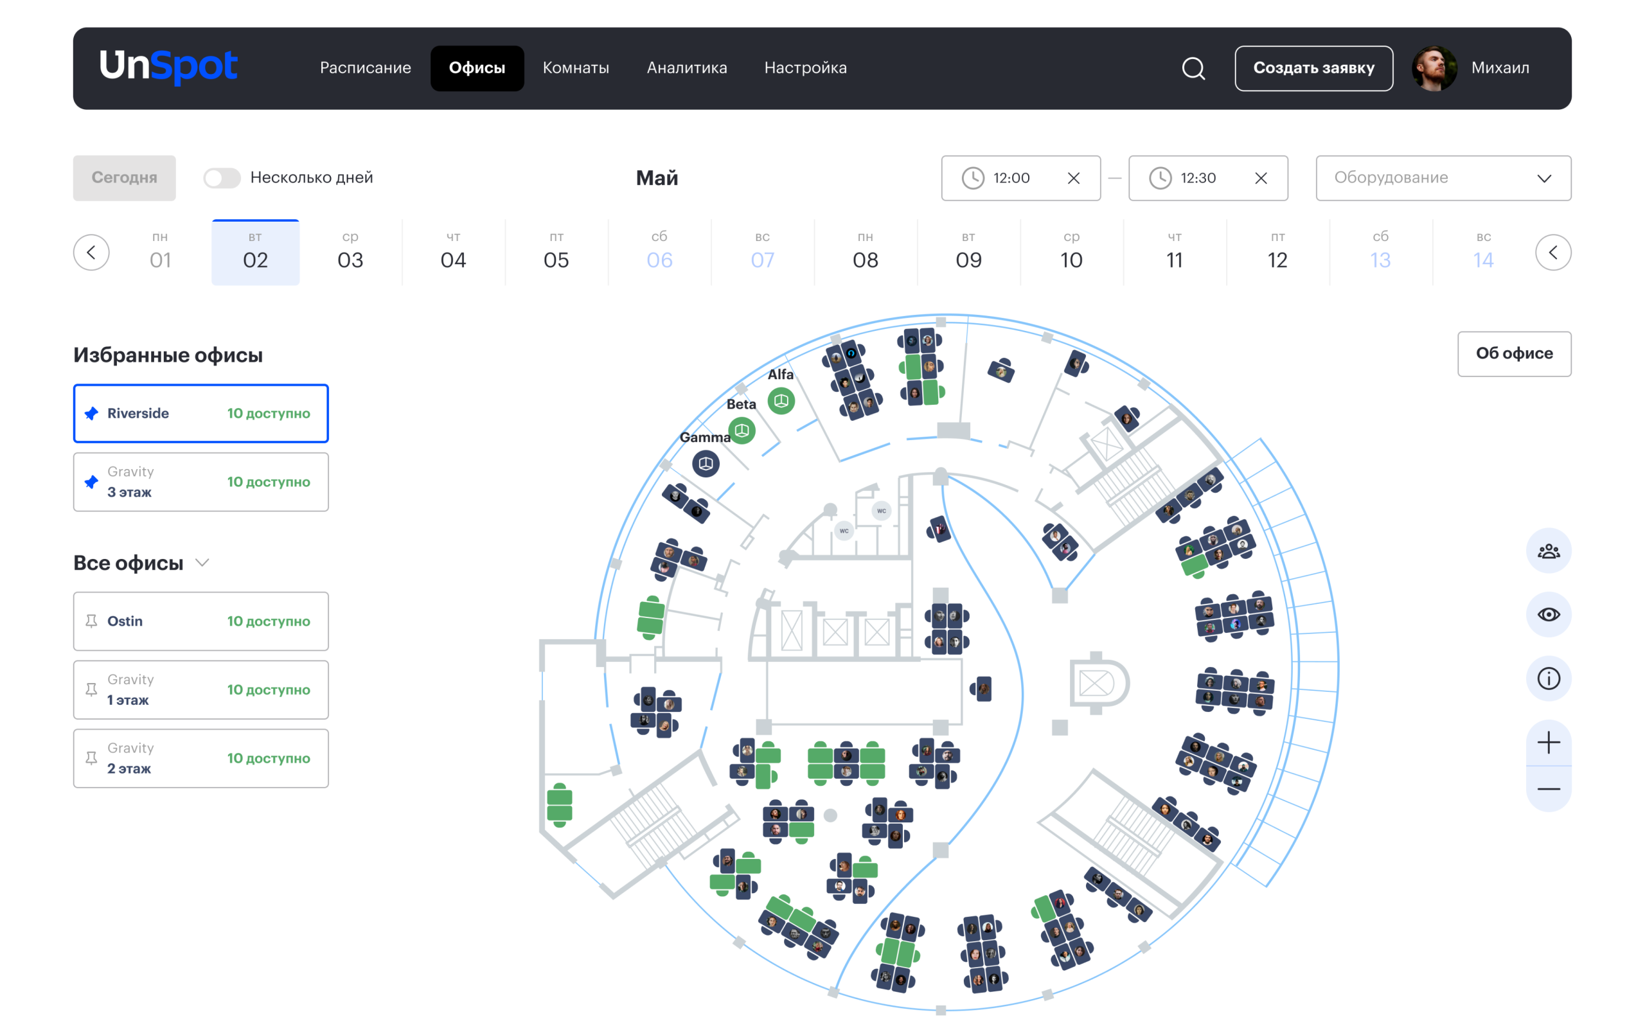Open the people view round icon
This screenshot has width=1645, height=1028.
tap(1548, 551)
